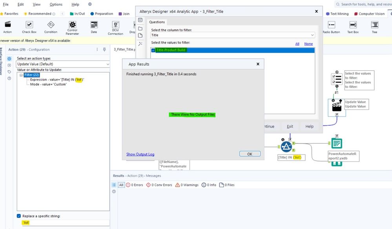Open the Annotation tag tab icon
This screenshot has width=392, height=229.
9,72
